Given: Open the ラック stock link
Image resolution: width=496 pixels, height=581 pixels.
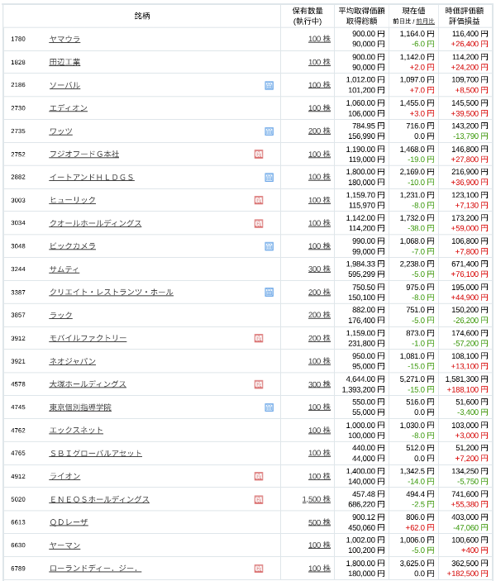Looking at the screenshot, I should tap(61, 316).
